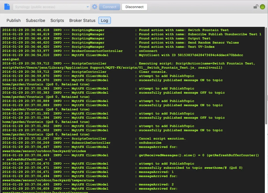This screenshot has width=268, height=193.
Task: Click the unlocked padlock icon
Action: tap(255, 7)
